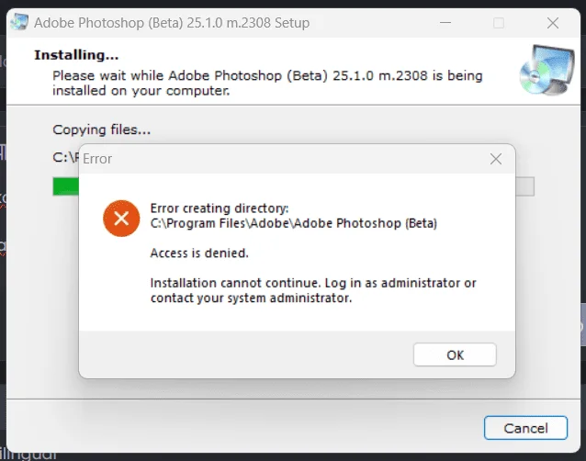Click the empty end of the progress bar
586x461 pixels.
[524, 186]
